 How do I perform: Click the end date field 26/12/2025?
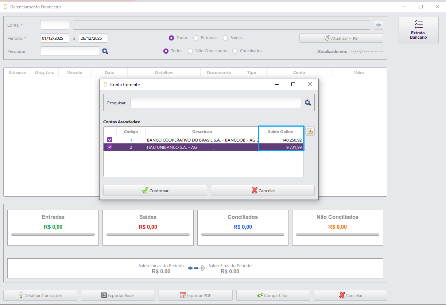[93, 38]
